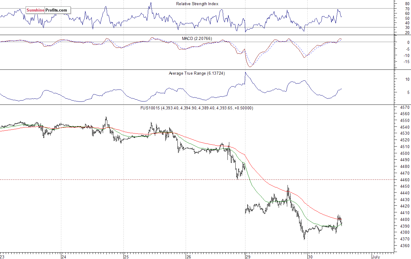This screenshot has width=411, height=259.
Task: Click the July label on the date axis
Action: click(x=376, y=257)
